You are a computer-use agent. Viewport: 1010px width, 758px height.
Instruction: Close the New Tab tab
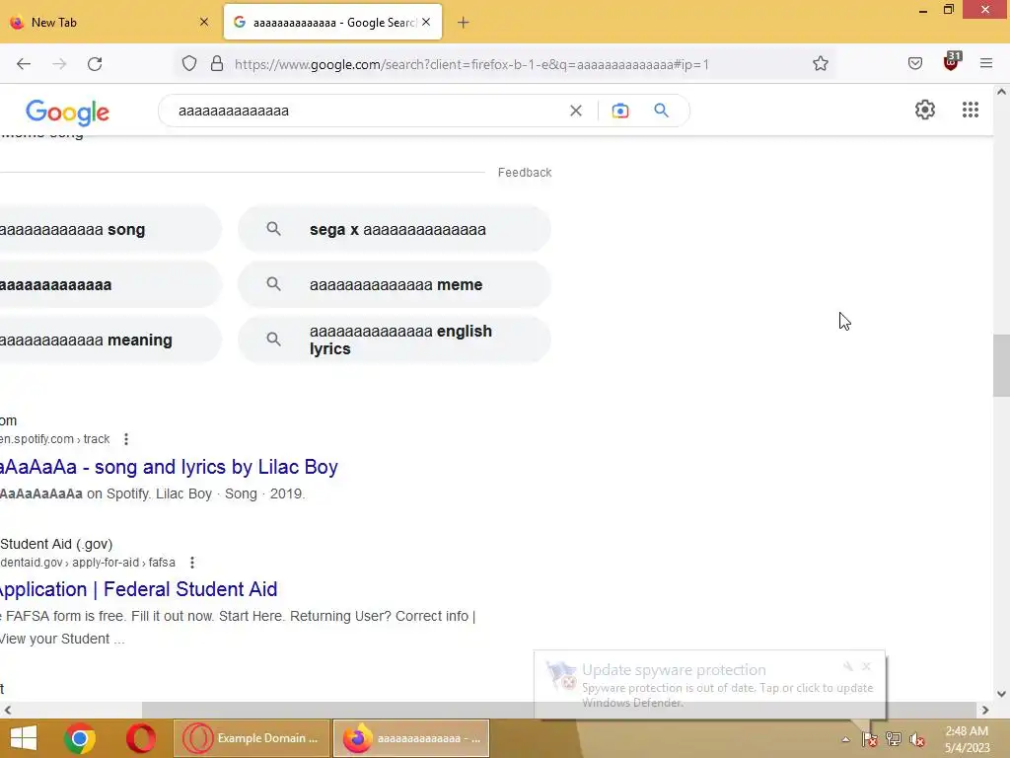pos(204,22)
